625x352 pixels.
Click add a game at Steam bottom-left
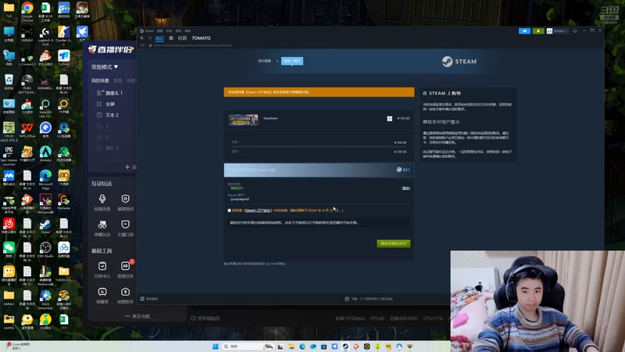pyautogui.click(x=149, y=299)
